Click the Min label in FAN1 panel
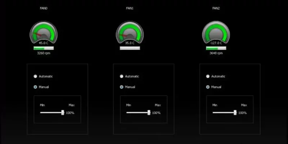The image size is (288, 144). [x=129, y=105]
